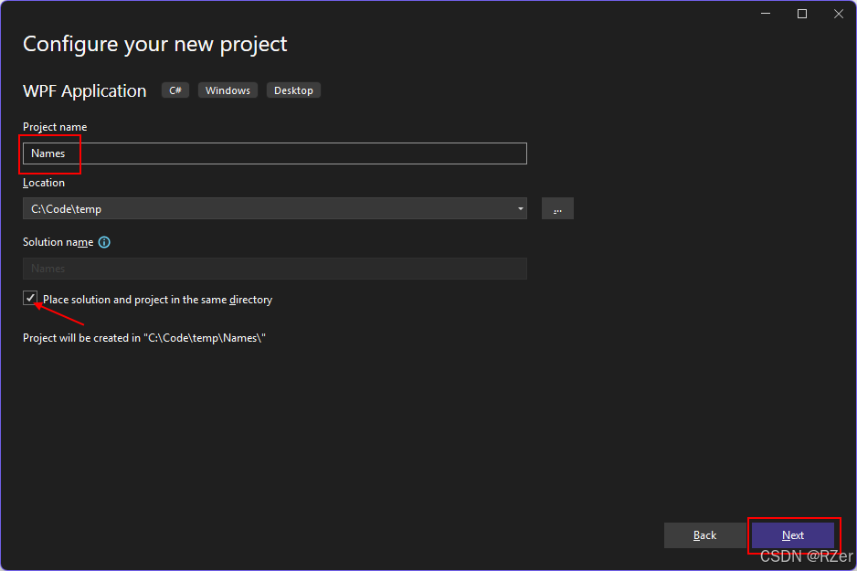Click the C:\Code\temp location combo box

tap(265, 209)
